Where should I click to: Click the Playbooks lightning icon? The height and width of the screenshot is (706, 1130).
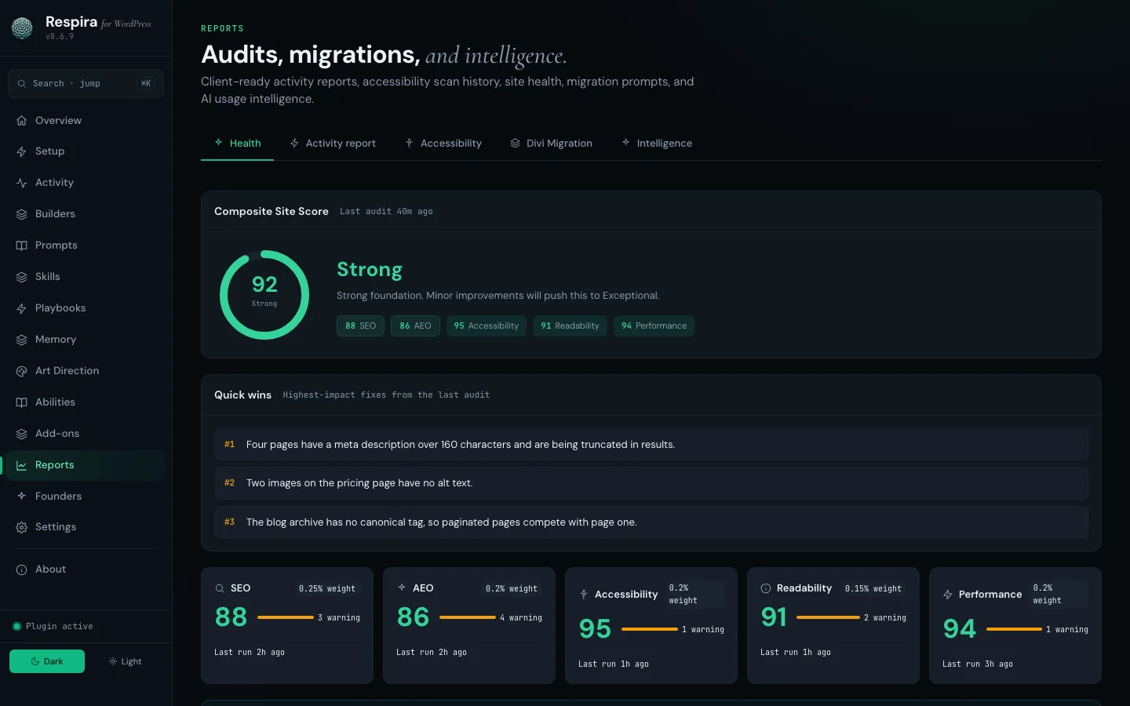coord(21,308)
